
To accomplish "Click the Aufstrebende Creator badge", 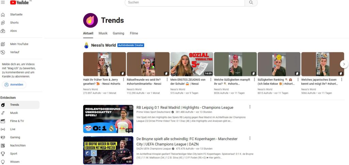I will click(x=131, y=45).
